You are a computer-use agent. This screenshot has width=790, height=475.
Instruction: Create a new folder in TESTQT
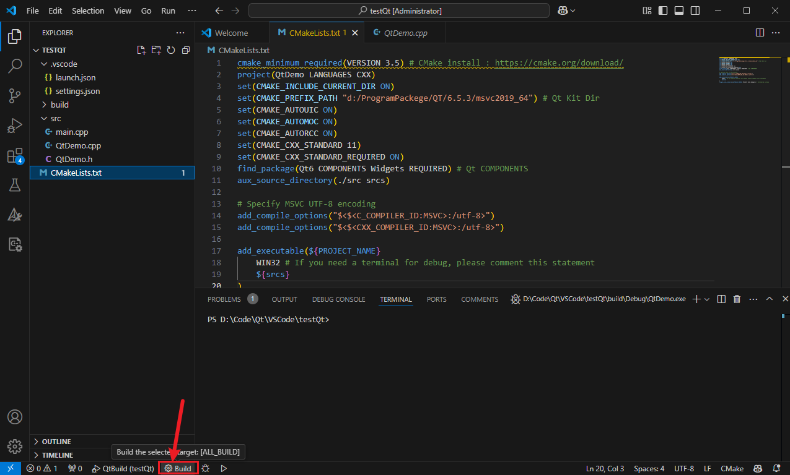point(156,50)
